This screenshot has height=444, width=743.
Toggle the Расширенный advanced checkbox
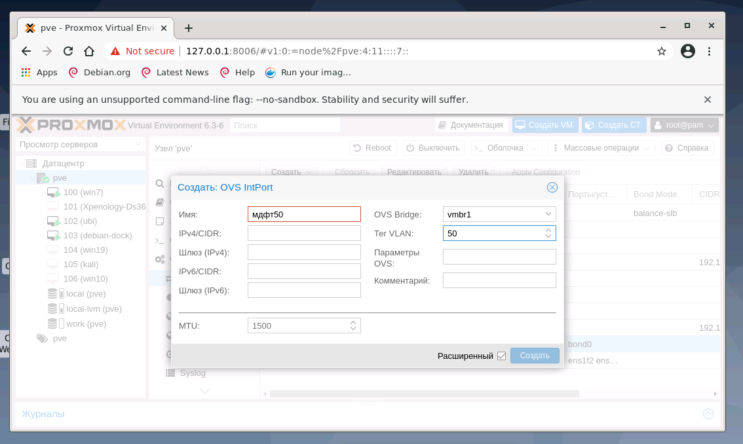[501, 356]
